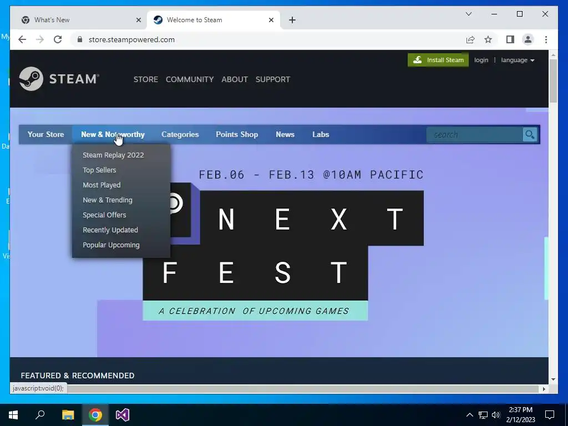568x426 pixels.
Task: Choose Most Played
Action: pyautogui.click(x=102, y=185)
